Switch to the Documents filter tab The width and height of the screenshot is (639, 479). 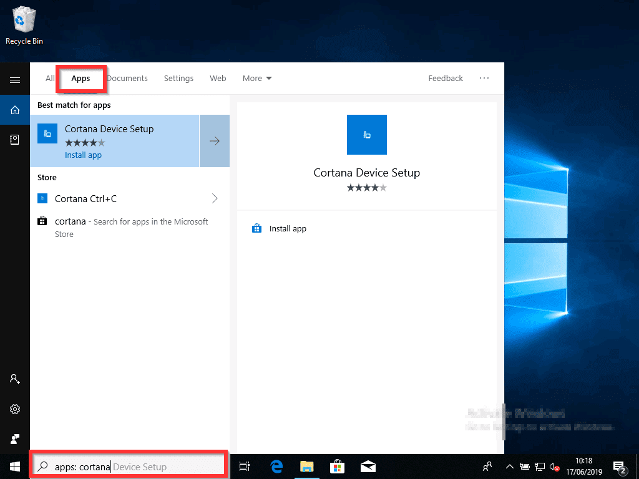coord(127,78)
